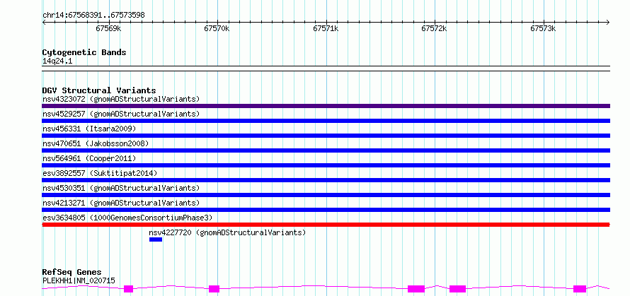The width and height of the screenshot is (630, 296).
Task: Open variant label nsv470651 (Jakobsson2008)
Action: 96,143
